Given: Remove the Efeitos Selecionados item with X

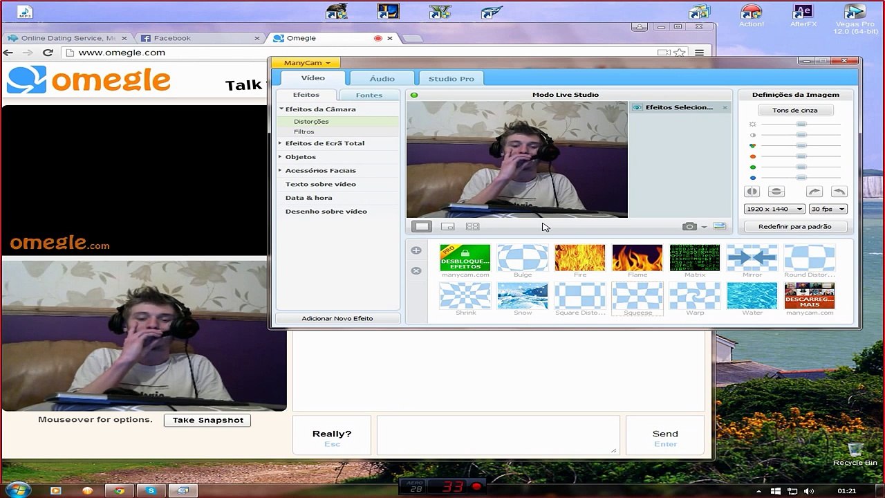Looking at the screenshot, I should pos(725,107).
